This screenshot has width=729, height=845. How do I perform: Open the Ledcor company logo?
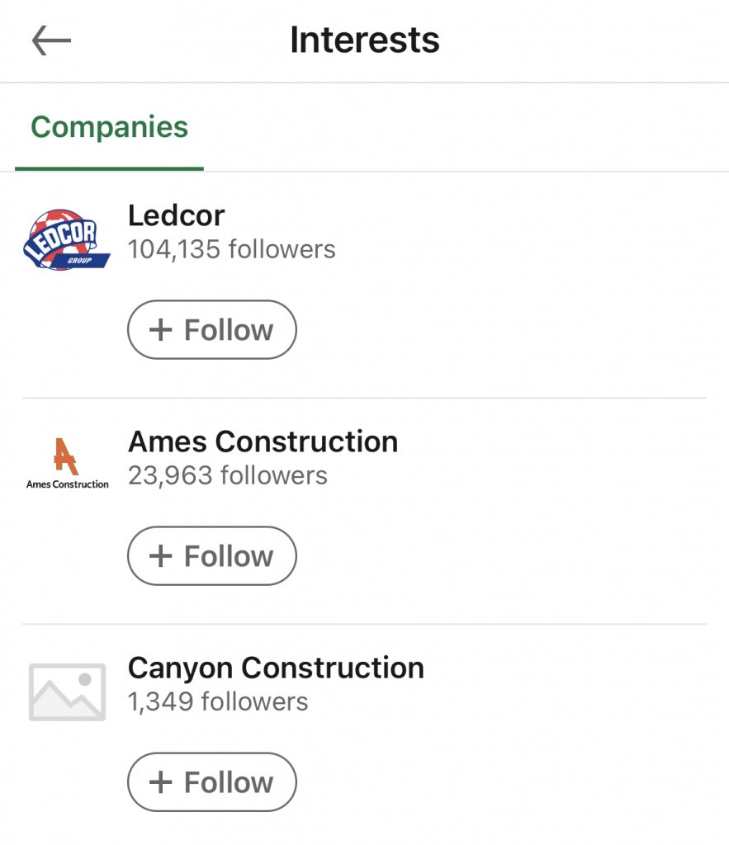tap(67, 239)
